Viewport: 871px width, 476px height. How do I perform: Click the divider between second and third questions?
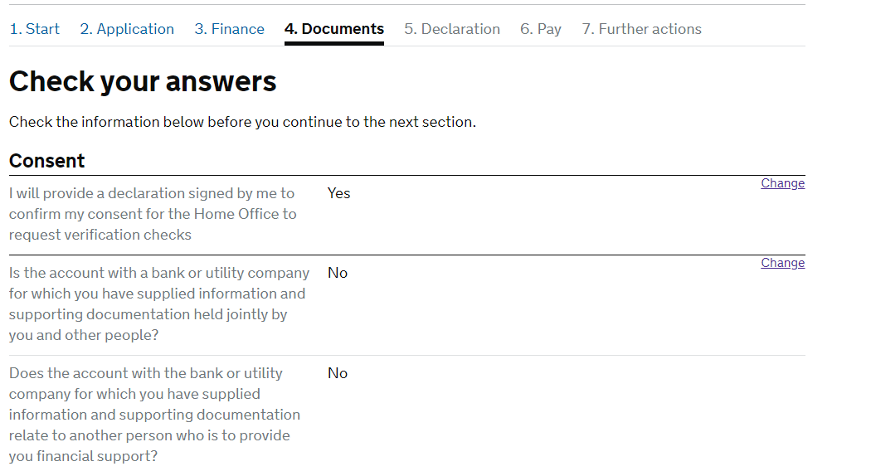pyautogui.click(x=406, y=355)
